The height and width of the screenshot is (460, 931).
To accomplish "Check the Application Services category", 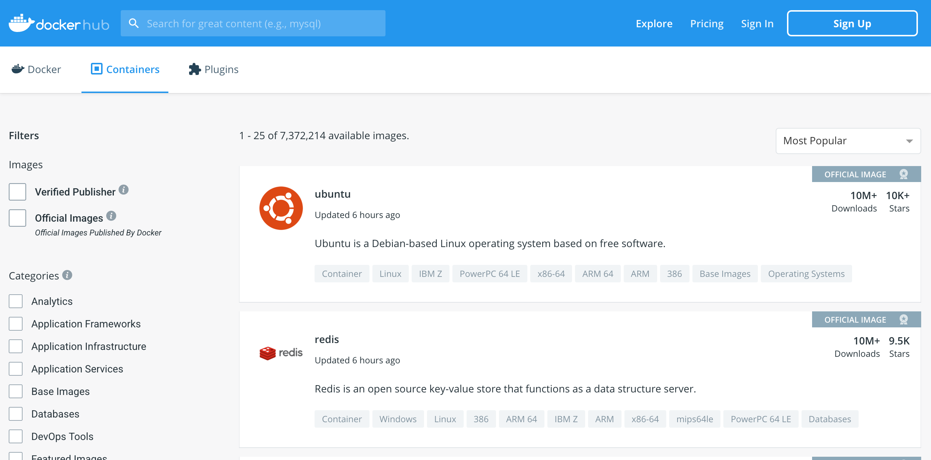I will (16, 369).
